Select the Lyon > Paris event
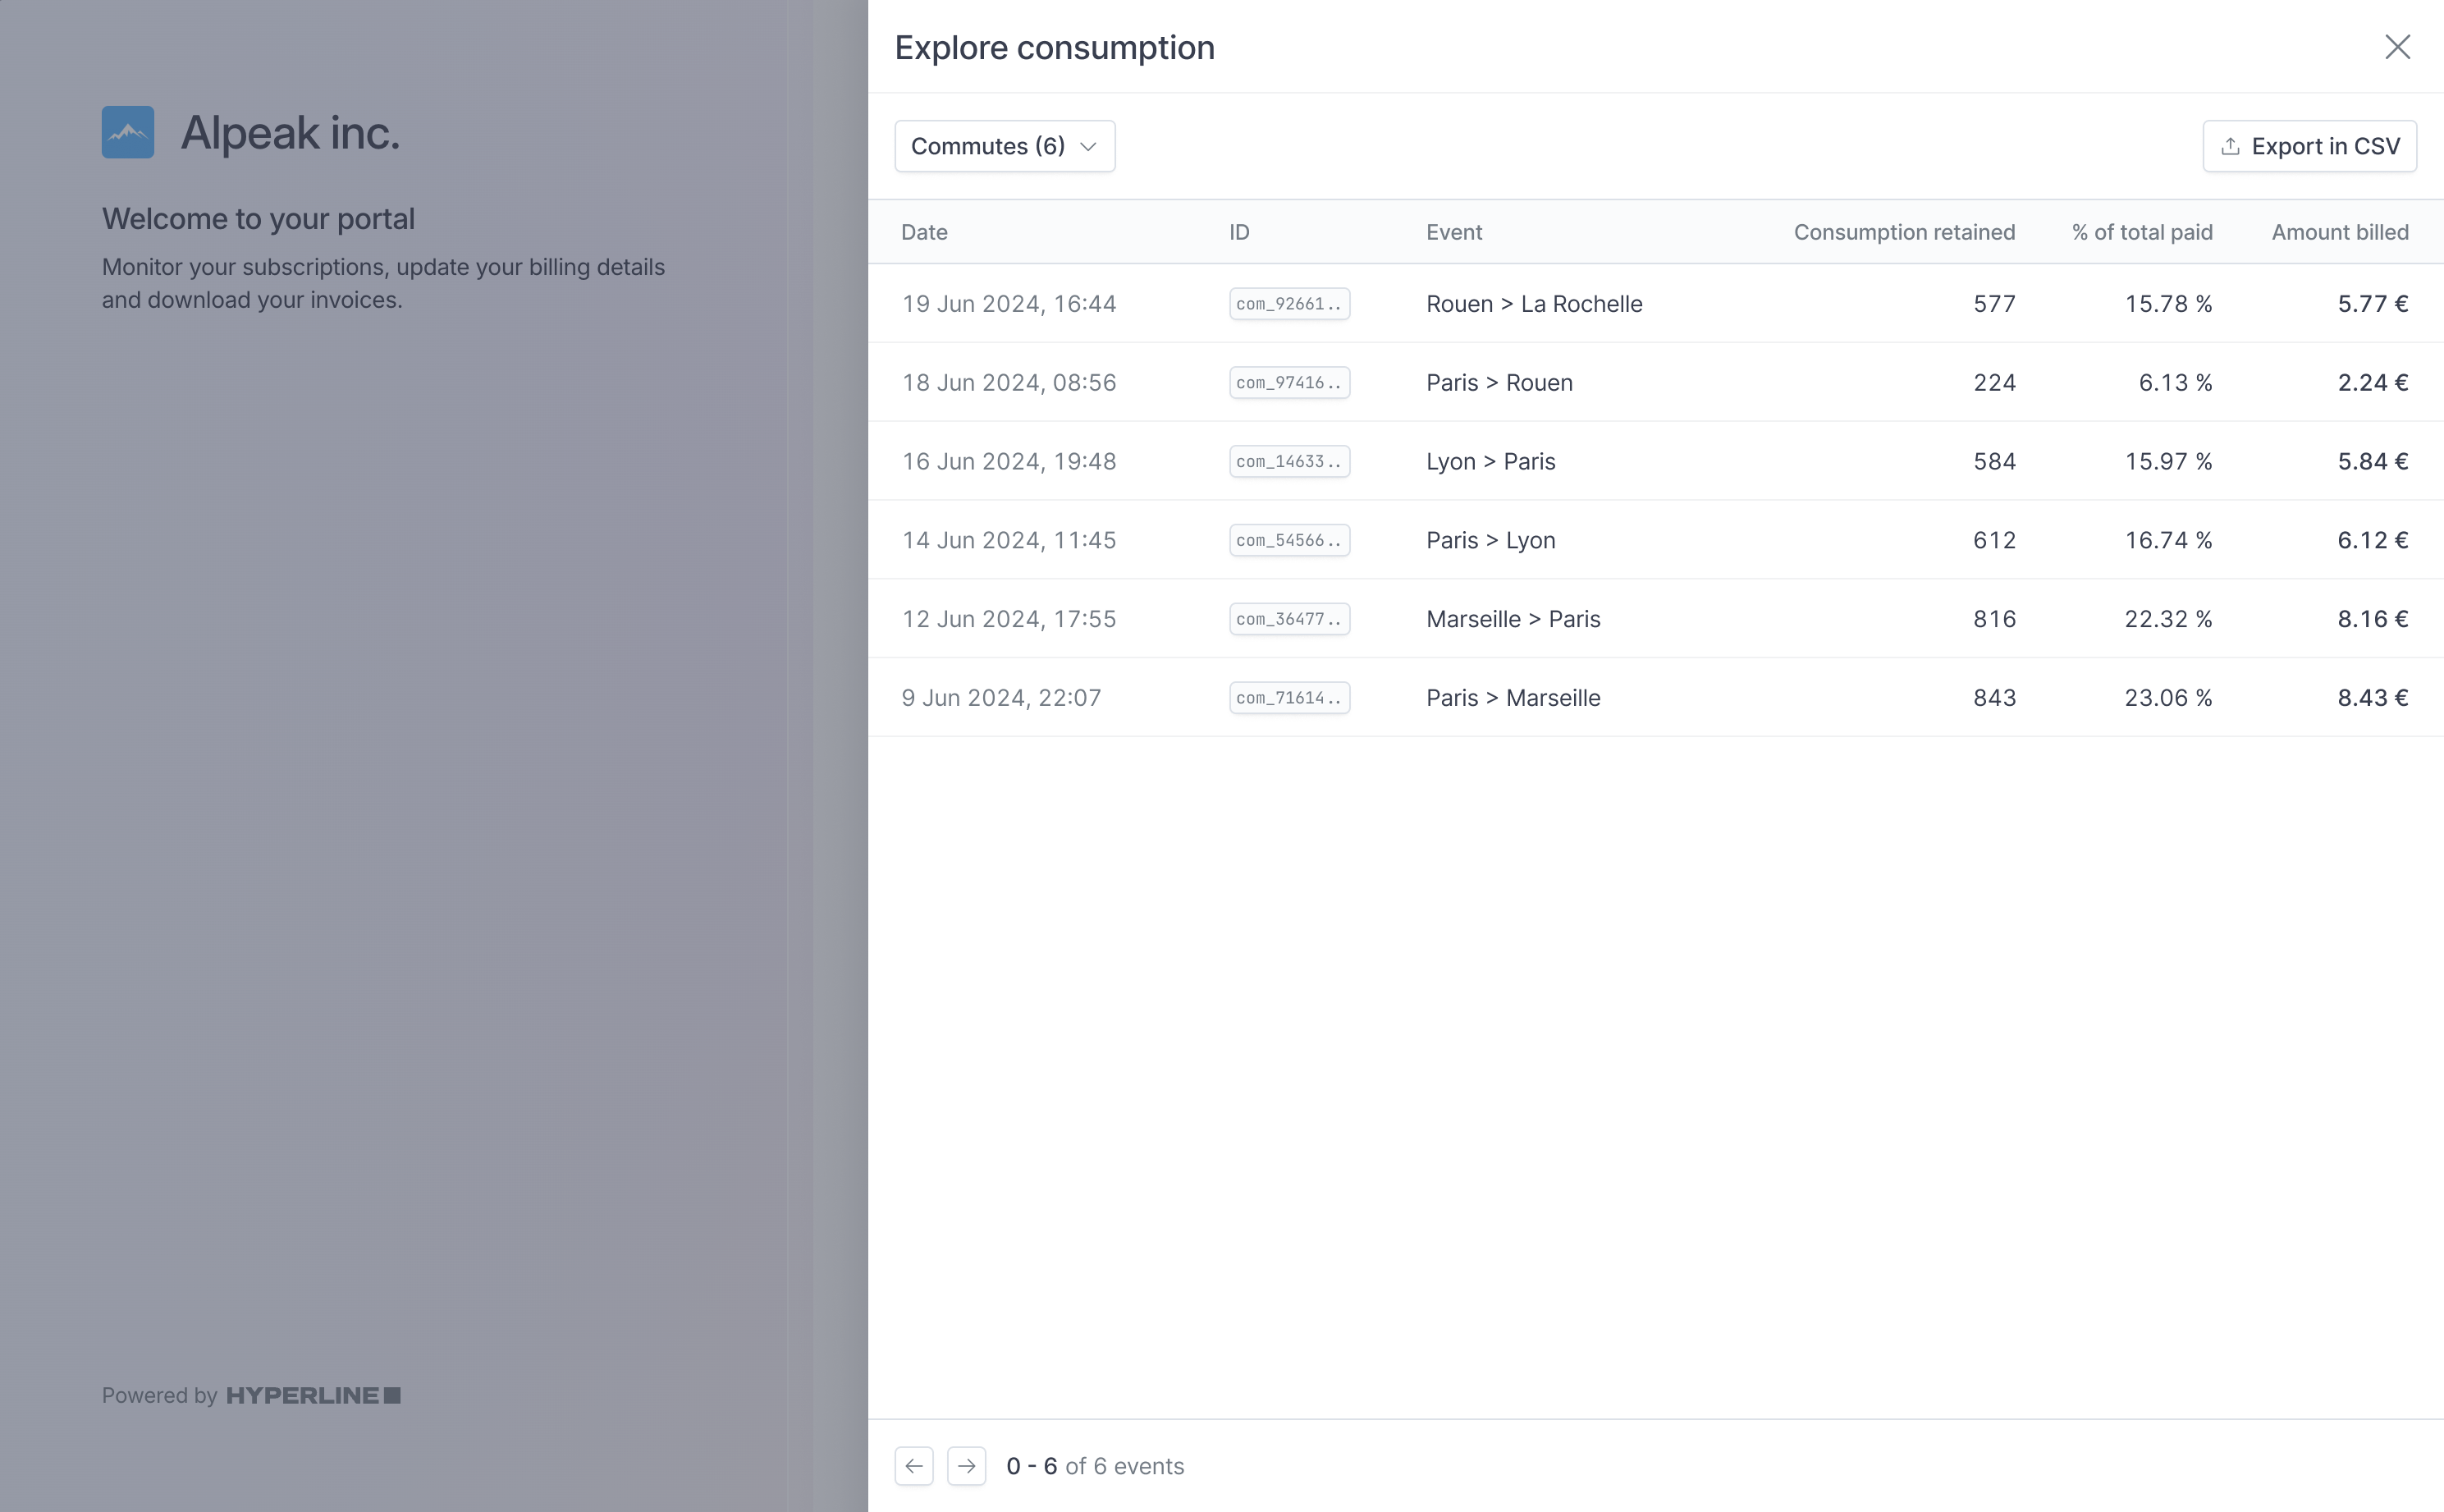This screenshot has width=2444, height=1512. 1490,461
